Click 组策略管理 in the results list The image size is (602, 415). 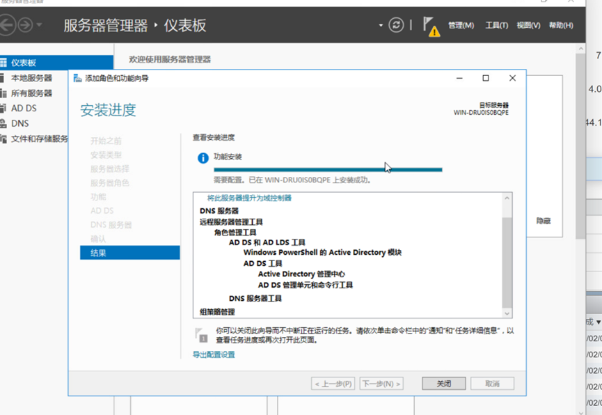(x=217, y=312)
